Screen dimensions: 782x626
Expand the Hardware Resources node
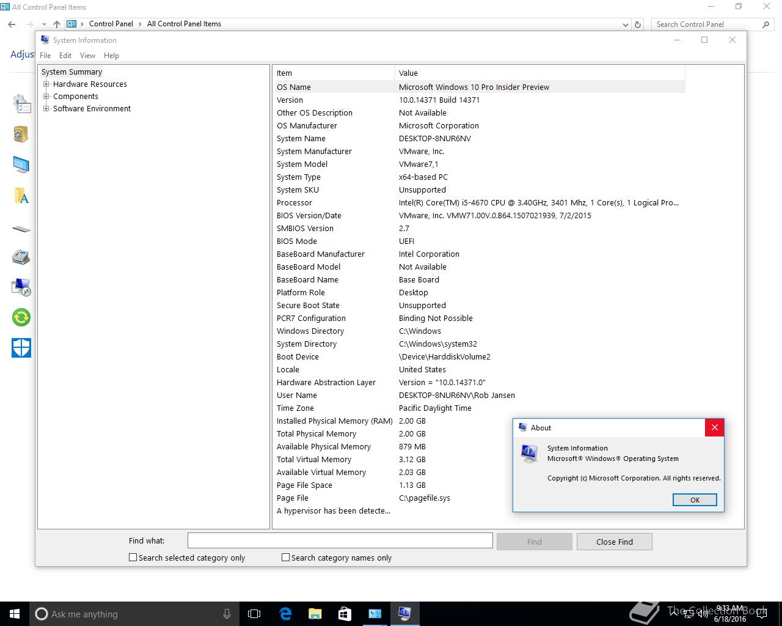click(46, 84)
